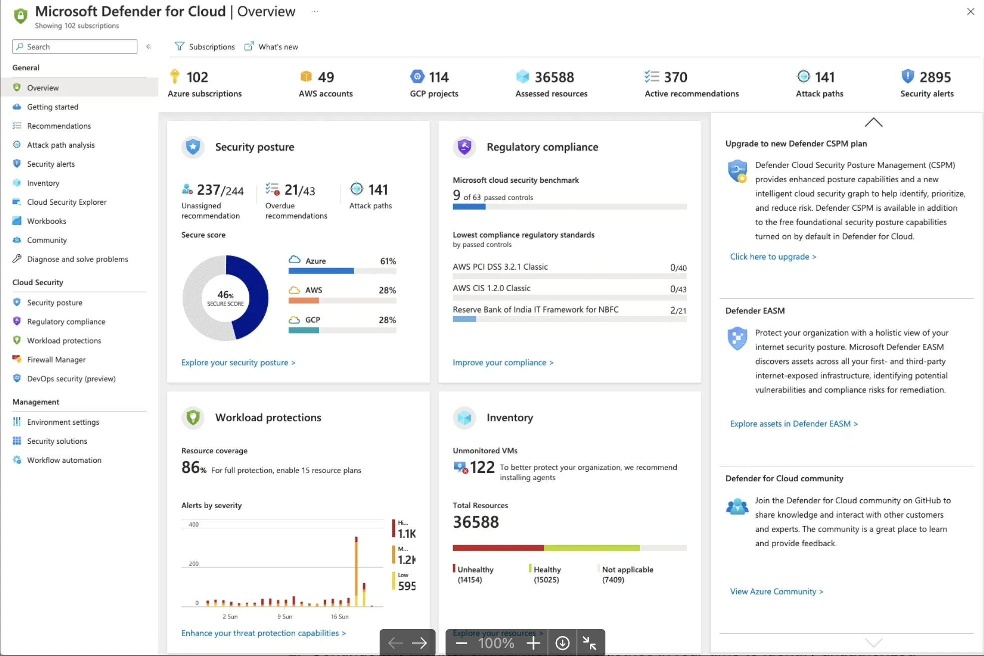Click Explore your security posture link
984x656 pixels.
(x=238, y=362)
